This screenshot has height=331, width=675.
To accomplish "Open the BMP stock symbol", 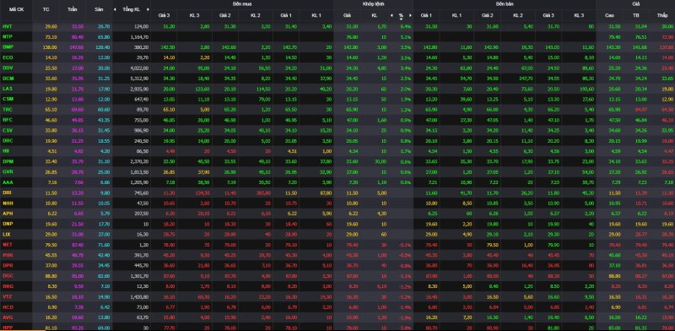I will point(8,46).
